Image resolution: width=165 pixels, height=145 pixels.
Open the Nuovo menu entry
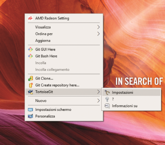(x=64, y=101)
